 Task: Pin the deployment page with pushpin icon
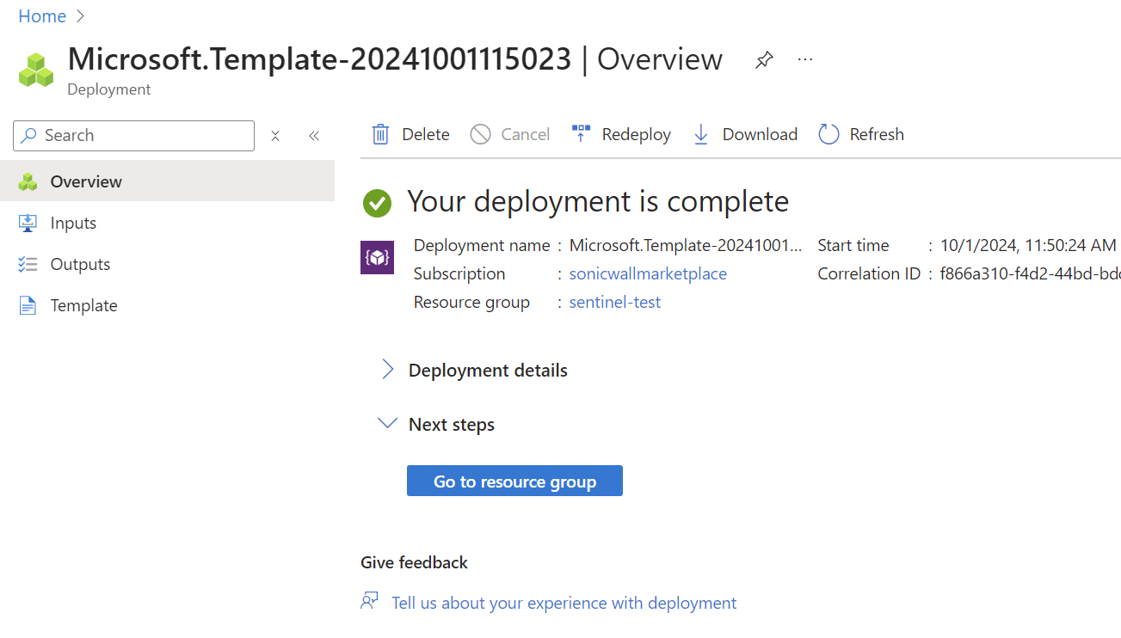(x=764, y=60)
